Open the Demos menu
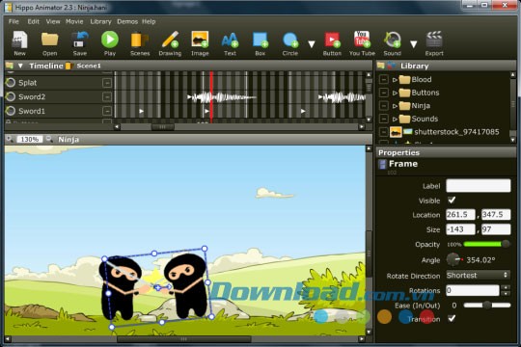The width and height of the screenshot is (521, 347). (x=127, y=21)
